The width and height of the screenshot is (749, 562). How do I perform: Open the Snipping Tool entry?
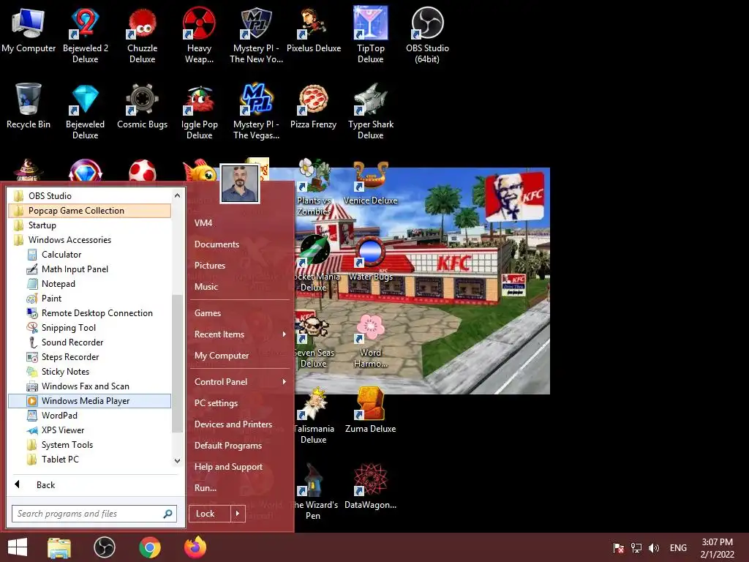click(x=89, y=328)
